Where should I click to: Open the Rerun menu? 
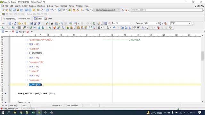pyautogui.click(x=71, y=6)
